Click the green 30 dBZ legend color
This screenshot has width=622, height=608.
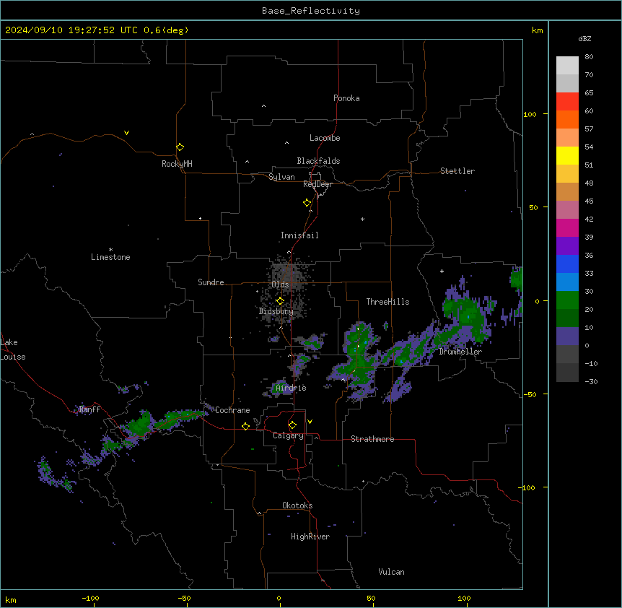[567, 300]
